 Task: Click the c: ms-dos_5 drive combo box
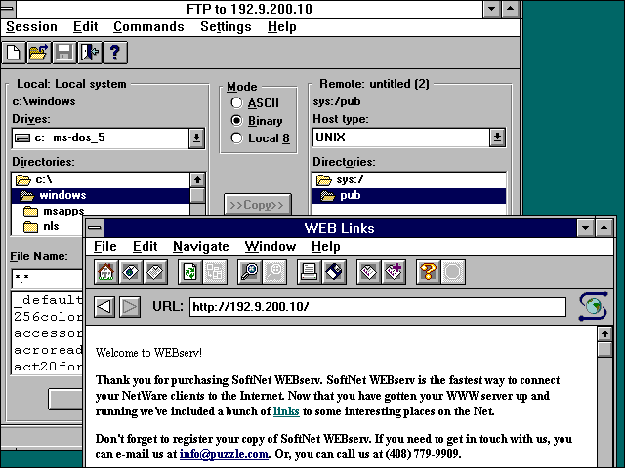(108, 138)
